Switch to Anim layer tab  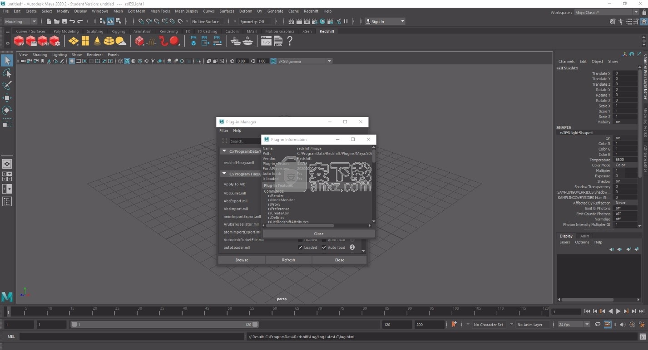point(584,236)
